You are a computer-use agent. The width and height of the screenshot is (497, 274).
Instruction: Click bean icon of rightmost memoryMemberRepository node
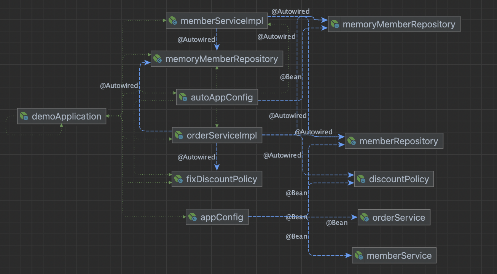tap(335, 24)
